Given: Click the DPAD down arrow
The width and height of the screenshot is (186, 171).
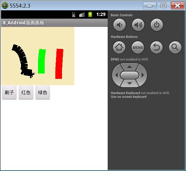Looking at the screenshot, I should 130,84.
